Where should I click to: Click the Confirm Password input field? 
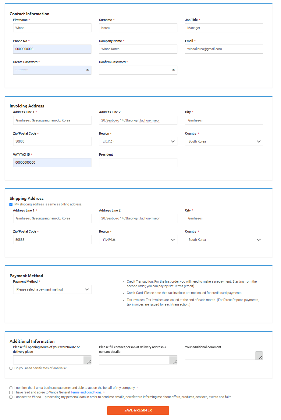[134, 70]
